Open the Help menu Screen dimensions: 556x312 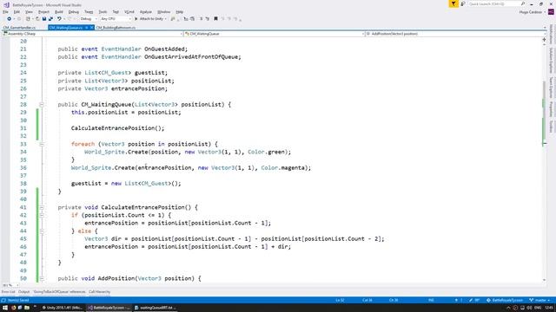tap(180, 12)
